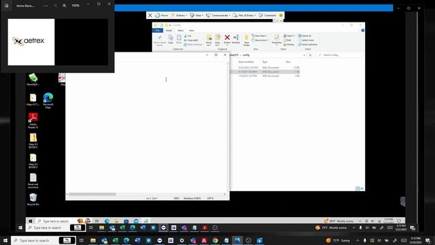Screen dimensions: 435x245
Task: Click the red Delete icon in Explorer
Action: [x=227, y=37]
